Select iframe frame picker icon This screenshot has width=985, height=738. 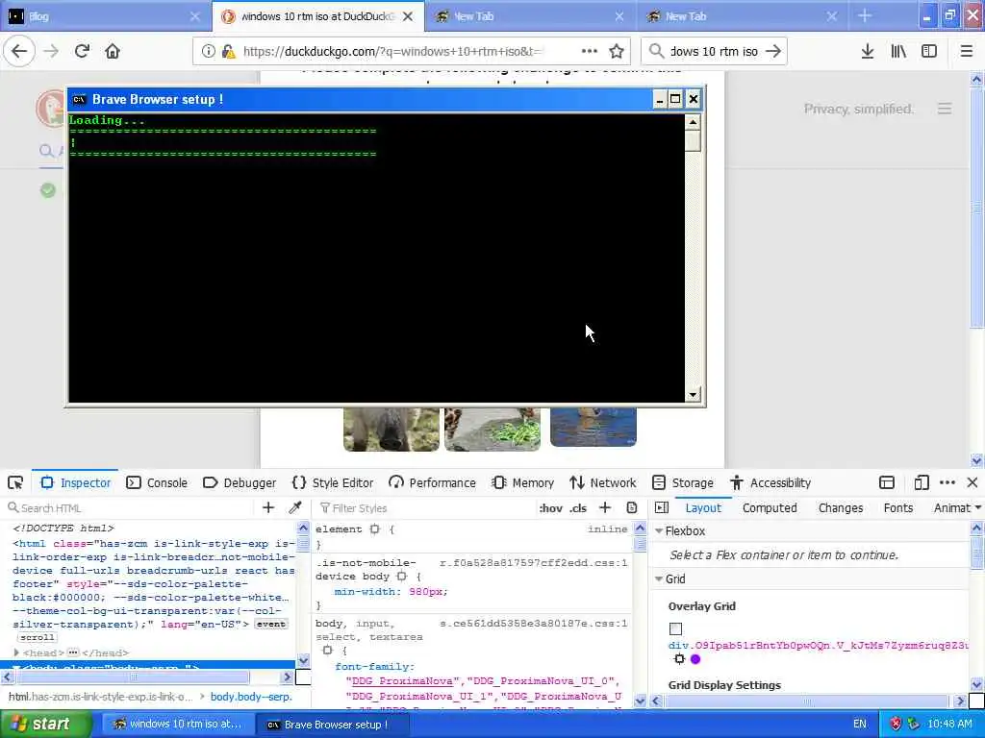[886, 482]
